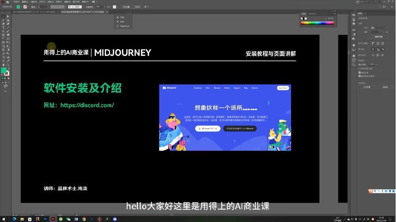The height and width of the screenshot is (222, 396).
Task: Toggle the 缩放描边和效果 checkbox
Action: [359, 76]
